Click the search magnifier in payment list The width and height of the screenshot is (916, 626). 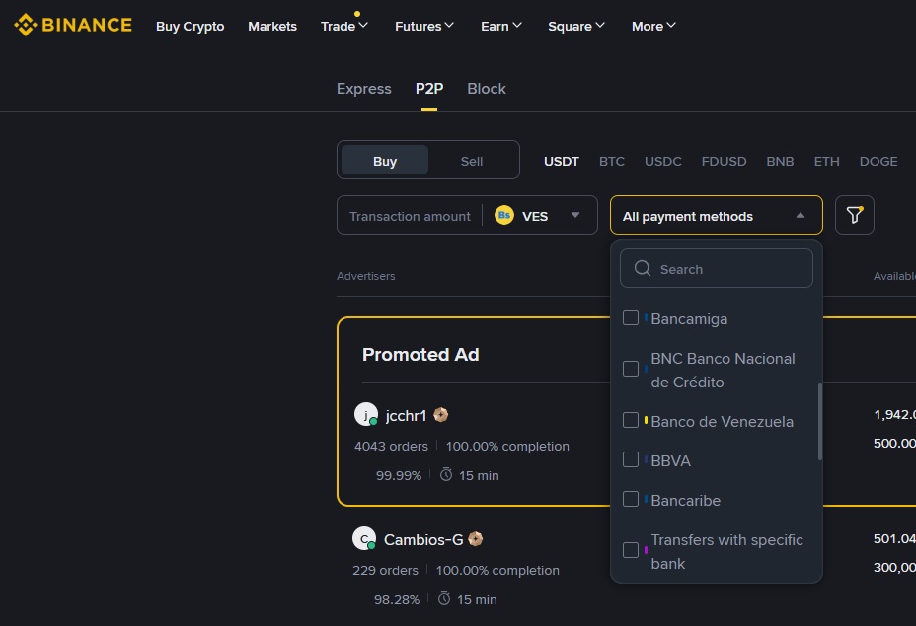click(643, 268)
